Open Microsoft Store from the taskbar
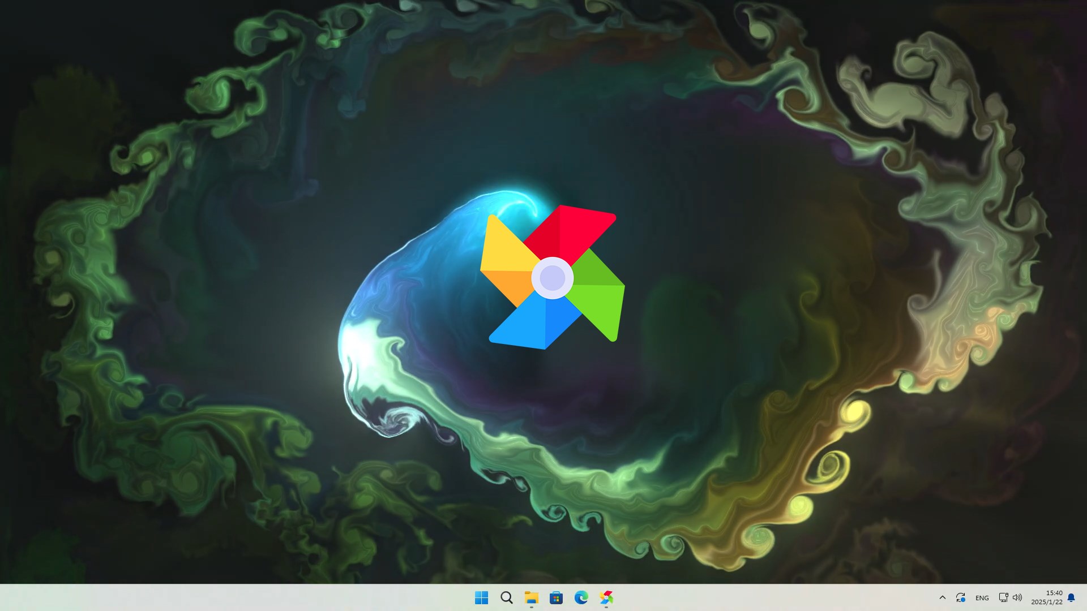This screenshot has width=1087, height=611. [x=556, y=597]
